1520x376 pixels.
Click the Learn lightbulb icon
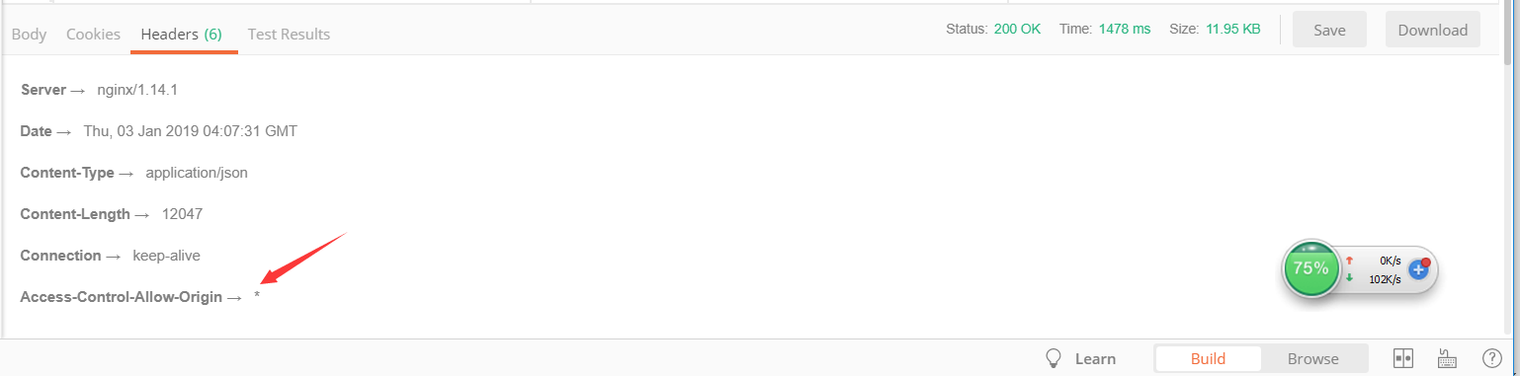tap(1054, 358)
